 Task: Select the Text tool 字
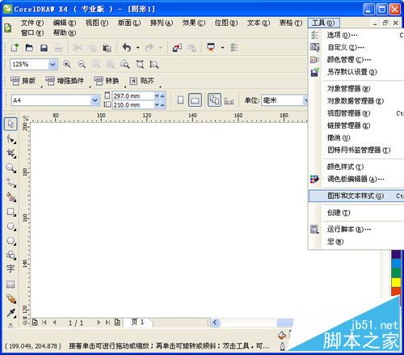11,268
